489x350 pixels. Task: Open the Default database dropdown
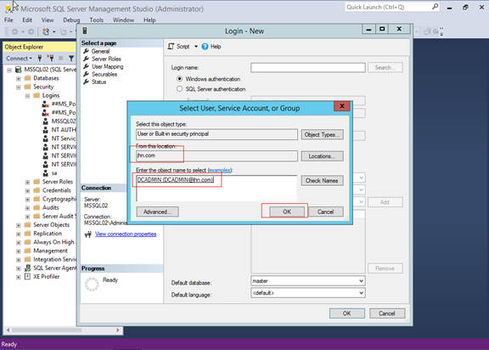[361, 280]
